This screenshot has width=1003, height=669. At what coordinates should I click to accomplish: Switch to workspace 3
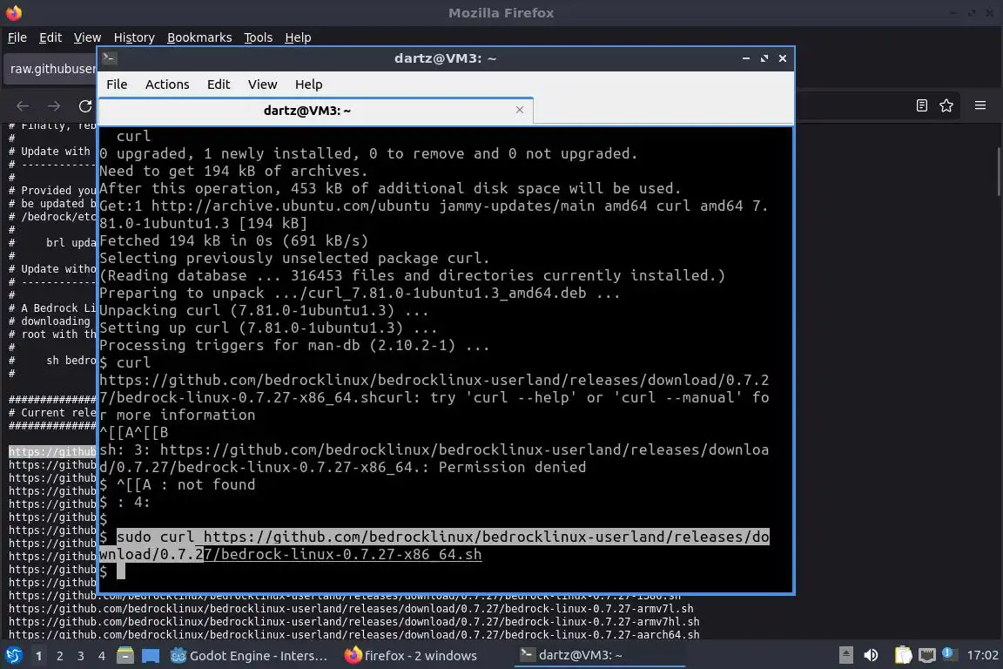pyautogui.click(x=81, y=656)
